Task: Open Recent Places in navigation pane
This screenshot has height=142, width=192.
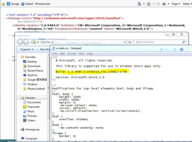Action: (x=35, y=71)
